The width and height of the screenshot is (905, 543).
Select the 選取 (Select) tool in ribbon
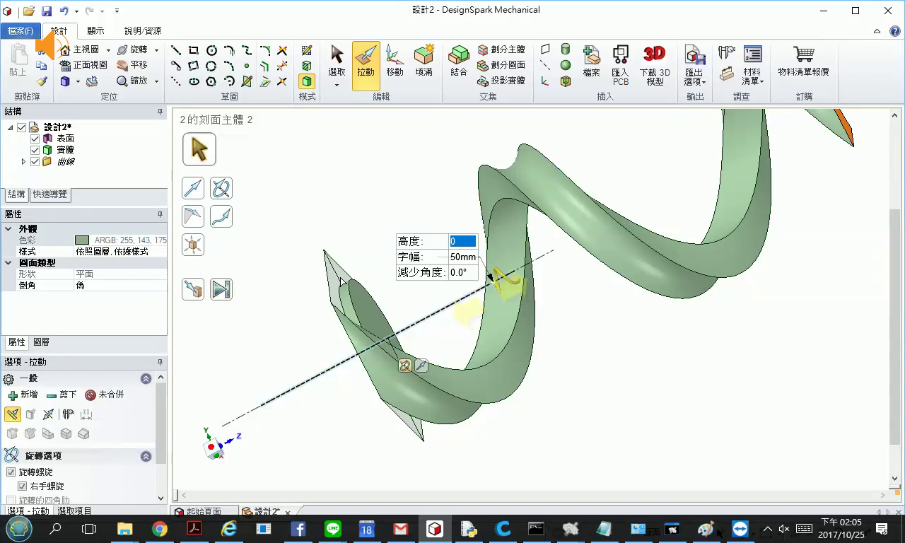tap(337, 60)
